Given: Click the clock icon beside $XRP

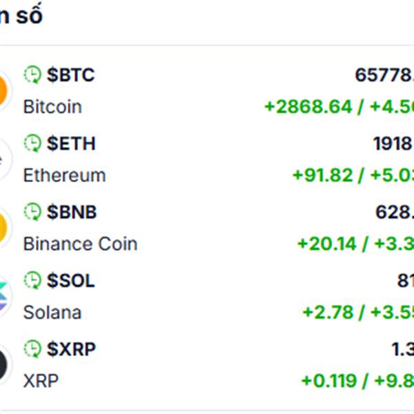Looking at the screenshot, I should coord(32,349).
